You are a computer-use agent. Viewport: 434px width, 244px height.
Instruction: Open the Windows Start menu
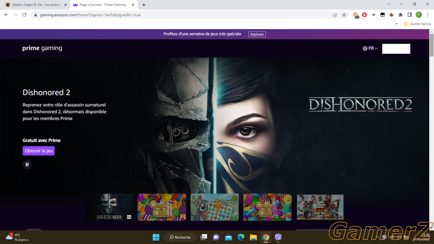click(156, 237)
